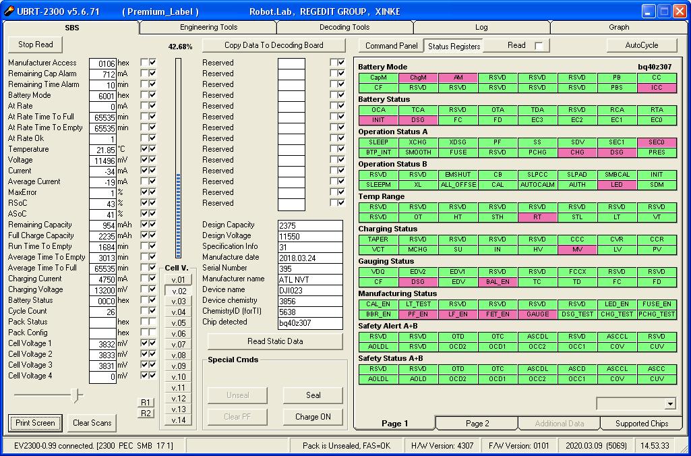This screenshot has height=456, width=691.
Task: Click the TCA bit in Battery Status
Action: point(418,110)
